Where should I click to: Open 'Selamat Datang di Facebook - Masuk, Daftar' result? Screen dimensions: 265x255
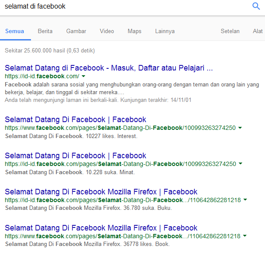109,68
